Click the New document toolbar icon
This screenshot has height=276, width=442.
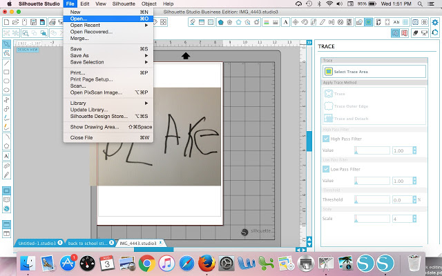(x=6, y=22)
